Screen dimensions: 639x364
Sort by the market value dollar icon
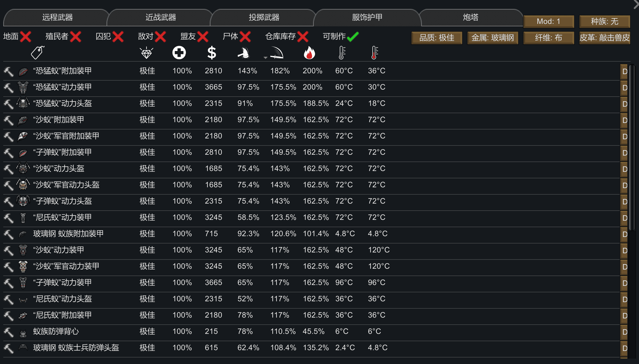click(211, 53)
